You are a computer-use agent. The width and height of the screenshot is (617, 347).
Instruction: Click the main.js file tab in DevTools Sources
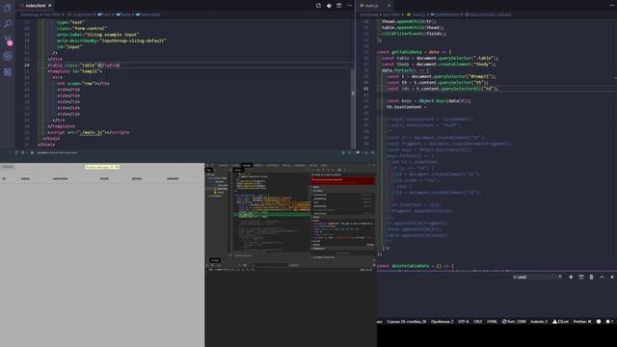pos(238,170)
